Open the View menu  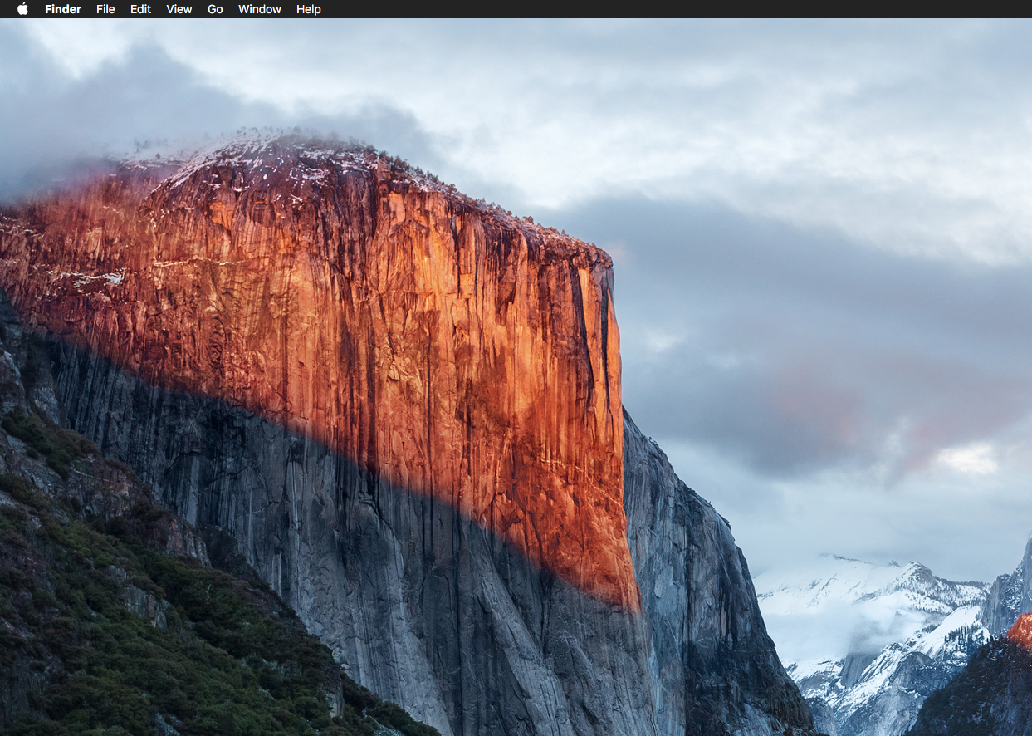[179, 9]
